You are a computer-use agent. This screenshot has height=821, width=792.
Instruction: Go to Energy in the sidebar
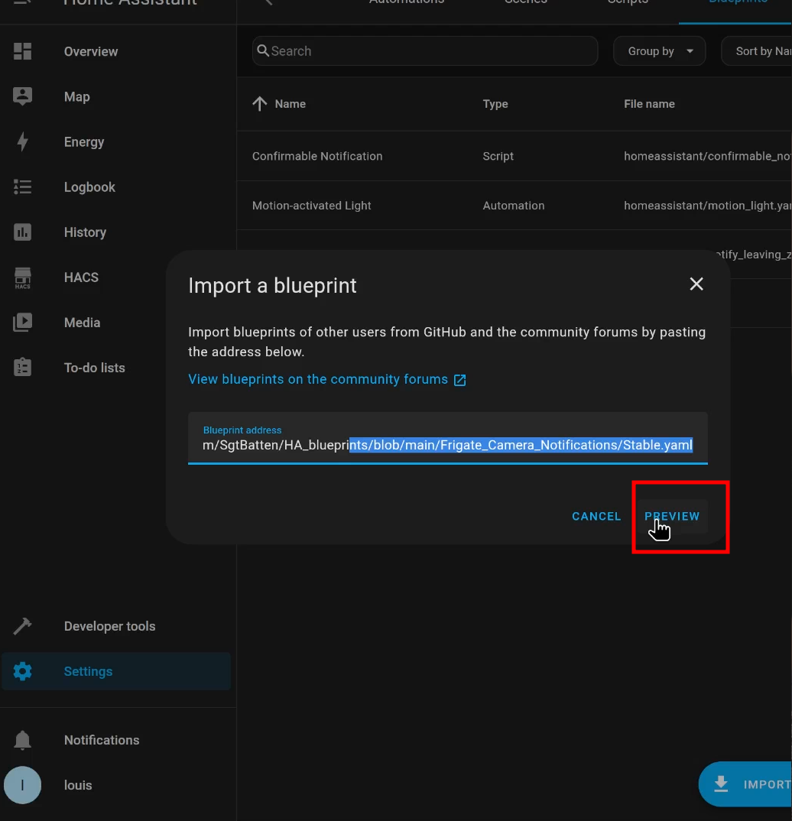[116, 142]
